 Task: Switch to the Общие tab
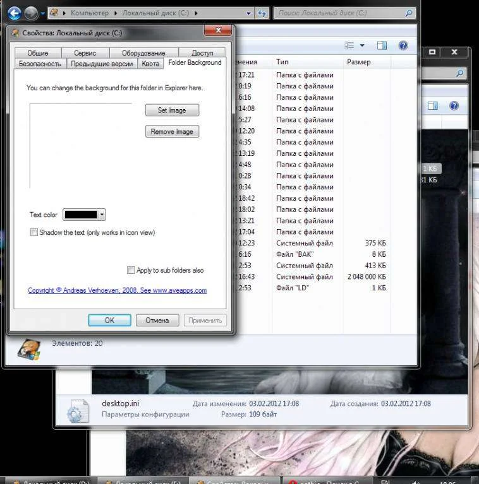pos(38,53)
